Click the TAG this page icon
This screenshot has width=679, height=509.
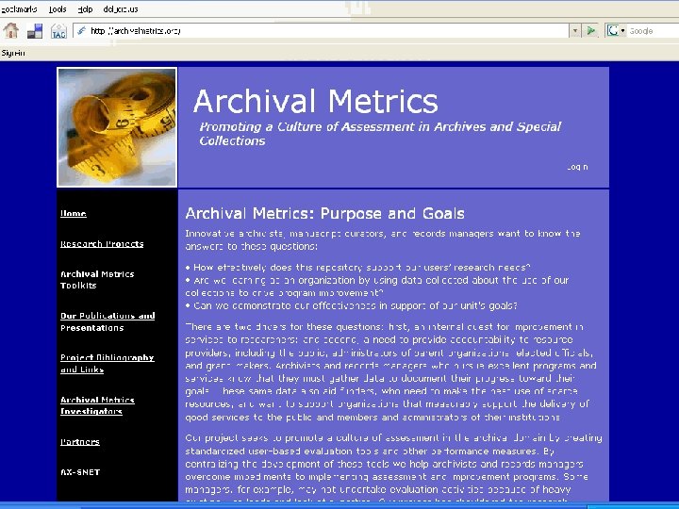click(x=58, y=31)
